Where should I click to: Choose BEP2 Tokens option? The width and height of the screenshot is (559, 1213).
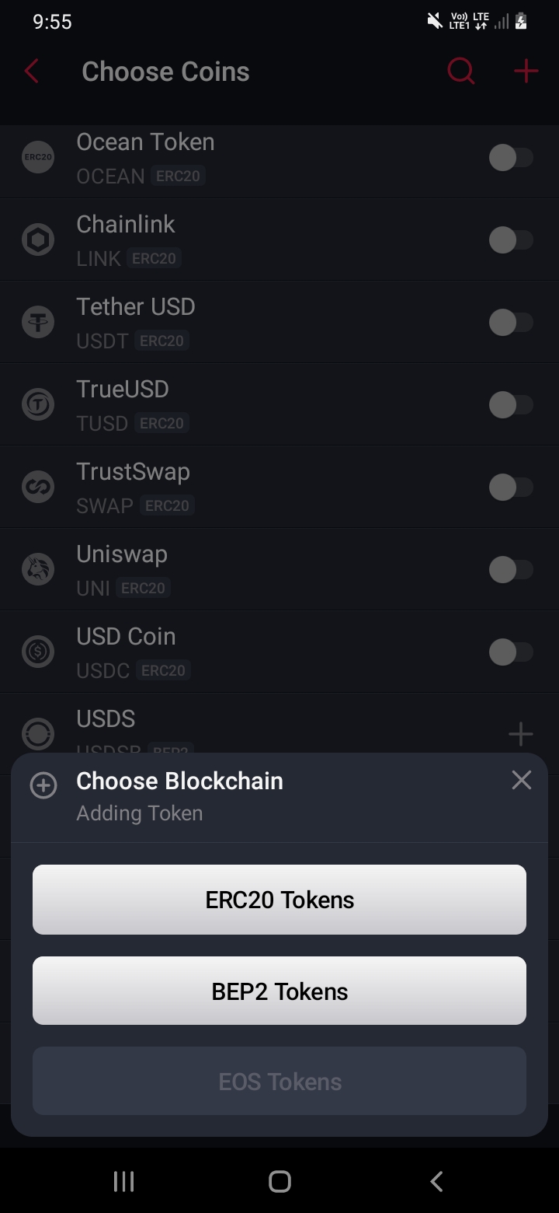279,991
